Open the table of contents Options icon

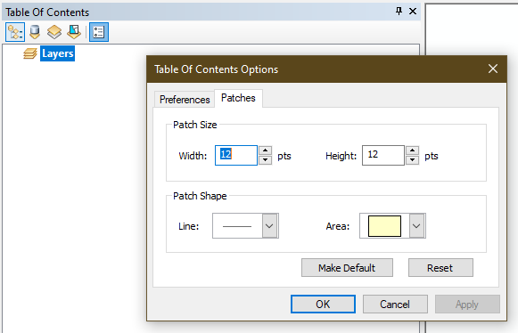pyautogui.click(x=99, y=32)
